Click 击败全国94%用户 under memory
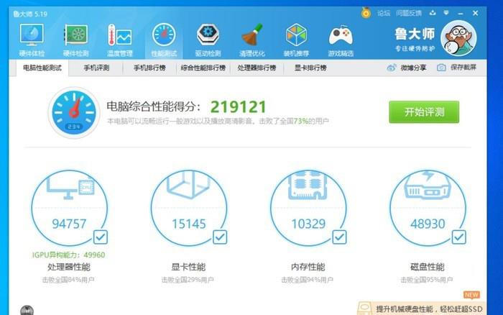 (x=308, y=280)
